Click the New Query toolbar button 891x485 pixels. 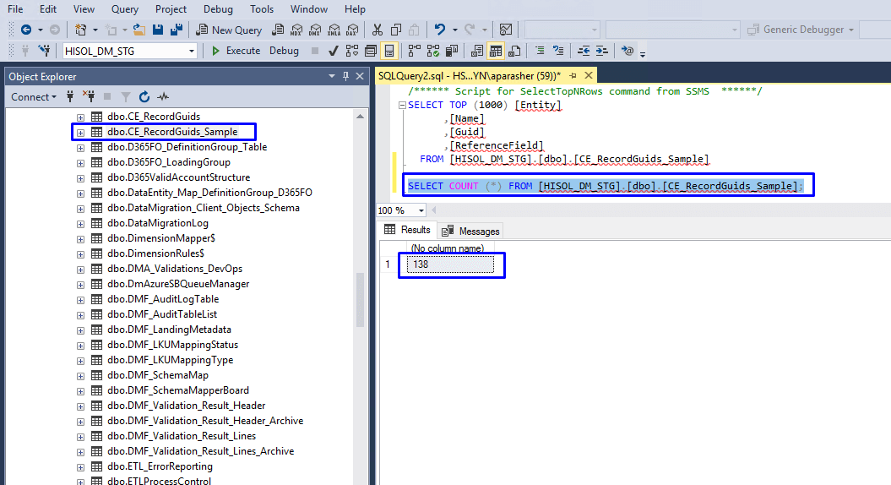point(229,30)
